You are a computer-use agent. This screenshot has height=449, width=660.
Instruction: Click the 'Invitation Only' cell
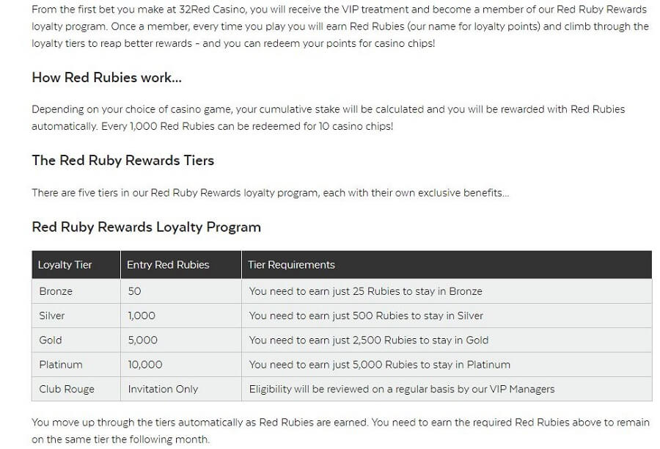pyautogui.click(x=181, y=389)
